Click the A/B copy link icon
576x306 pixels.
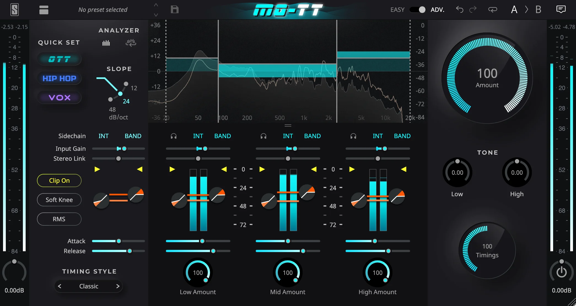[493, 10]
